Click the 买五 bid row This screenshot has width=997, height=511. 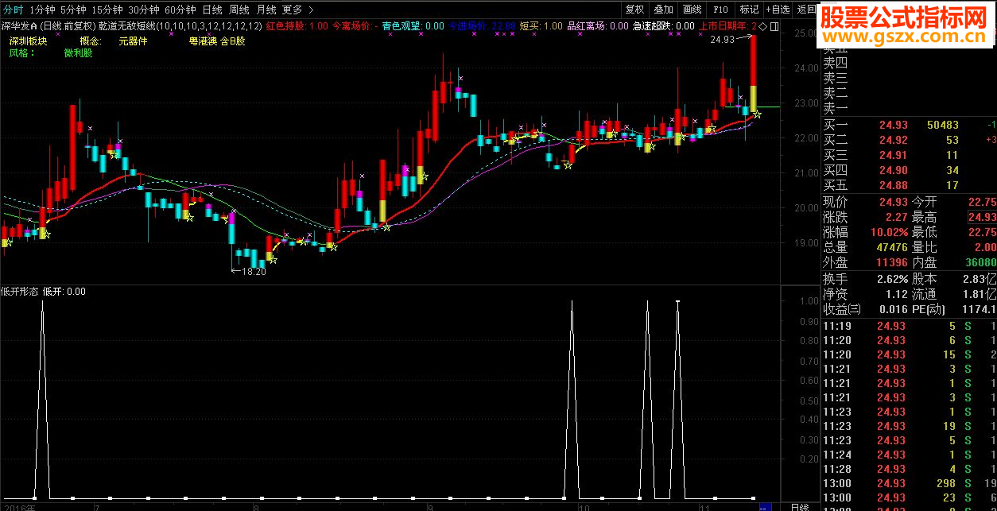click(909, 185)
